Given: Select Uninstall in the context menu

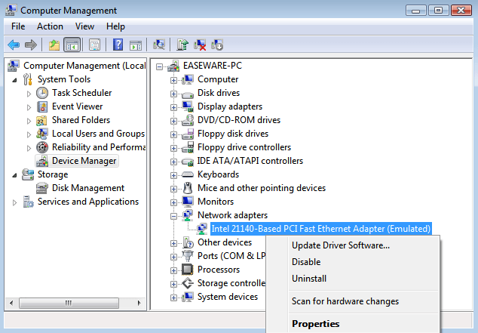Looking at the screenshot, I should [308, 279].
